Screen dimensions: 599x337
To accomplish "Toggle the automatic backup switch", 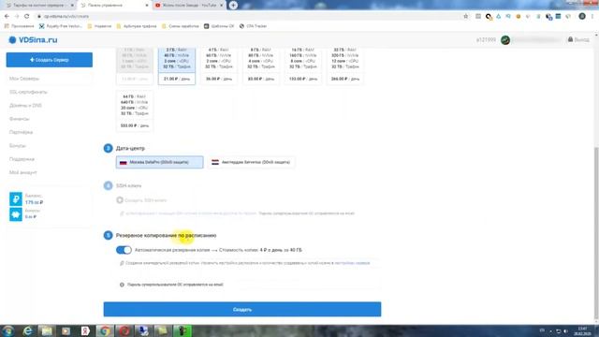I will point(124,250).
